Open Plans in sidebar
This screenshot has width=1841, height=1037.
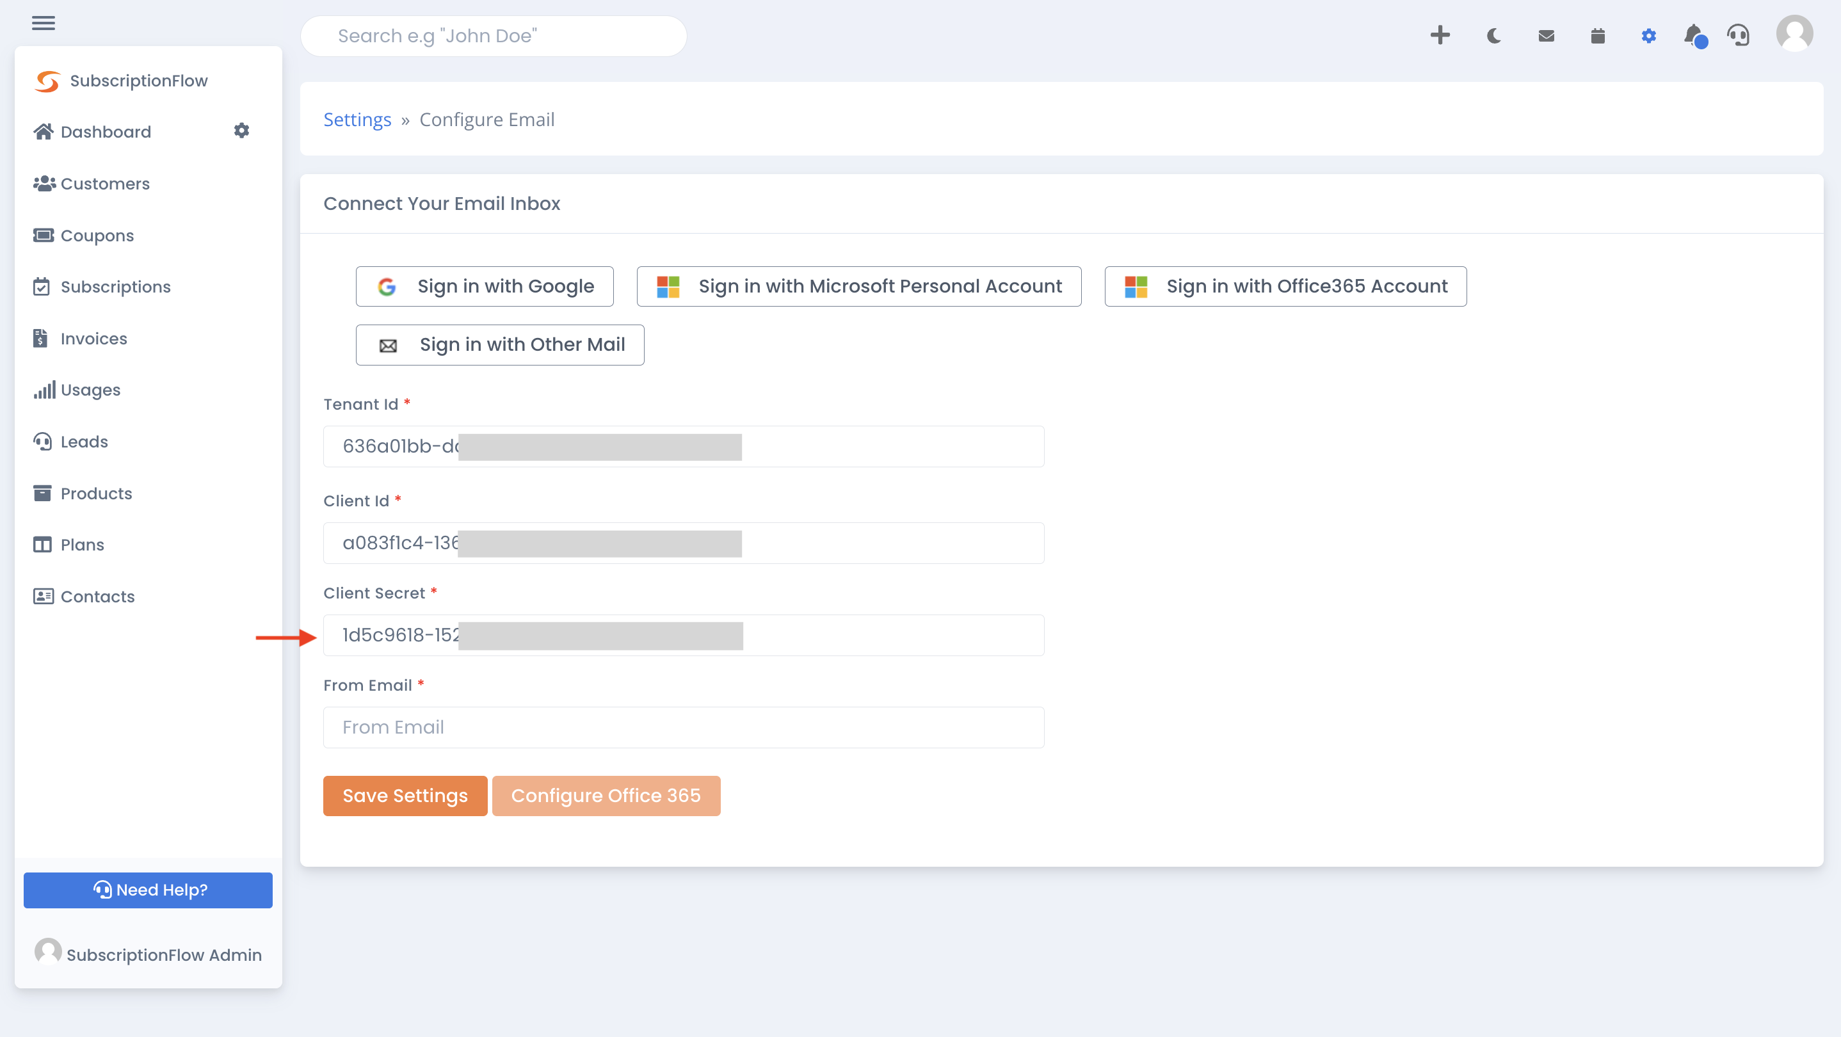click(x=82, y=545)
